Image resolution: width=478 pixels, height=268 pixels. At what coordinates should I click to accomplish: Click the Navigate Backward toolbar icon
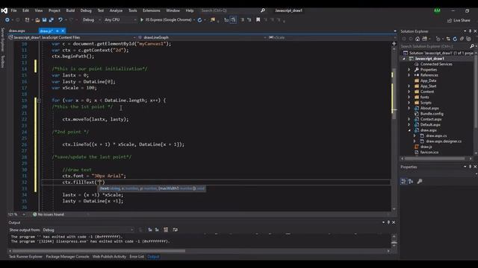click(7, 20)
